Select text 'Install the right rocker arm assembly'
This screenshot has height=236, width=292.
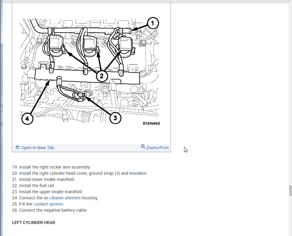(x=55, y=167)
